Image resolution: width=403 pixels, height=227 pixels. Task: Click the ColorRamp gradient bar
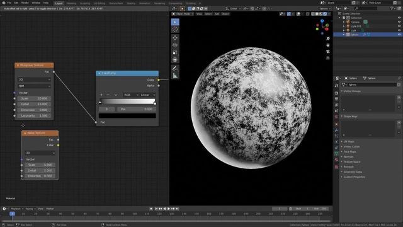pos(127,102)
